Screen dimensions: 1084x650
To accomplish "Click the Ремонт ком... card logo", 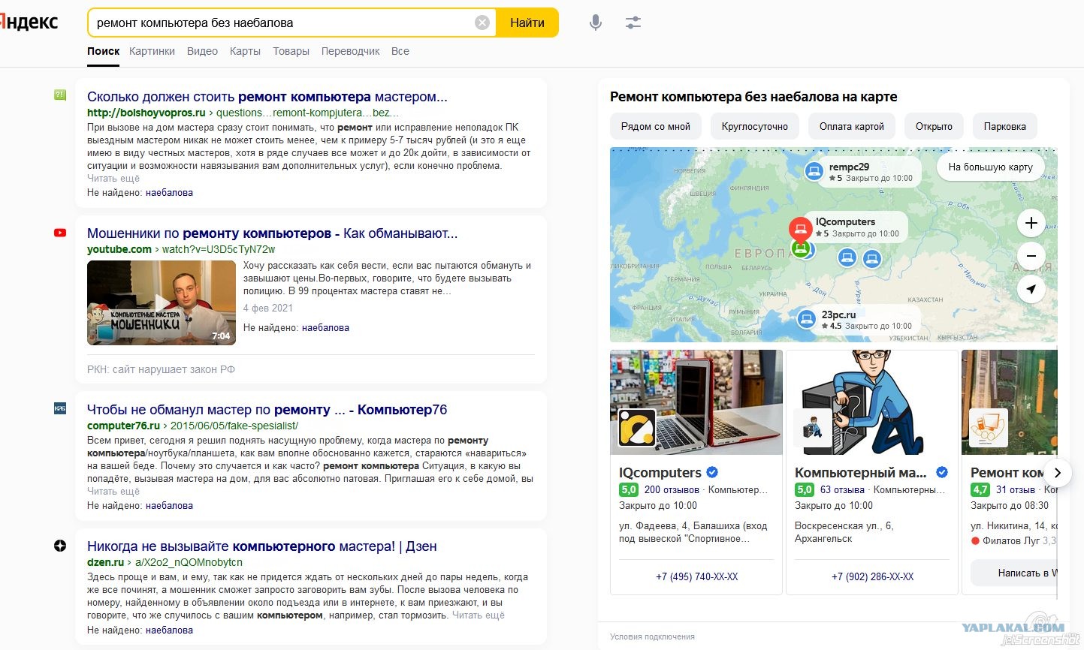I will (x=988, y=428).
